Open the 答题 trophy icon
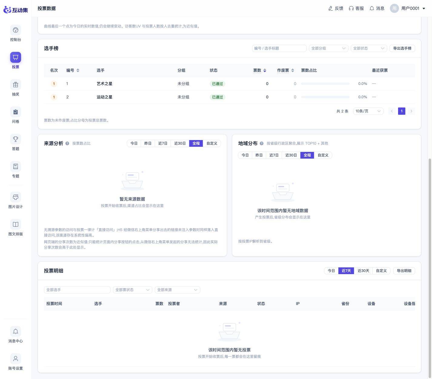The height and width of the screenshot is (379, 432). [x=15, y=139]
